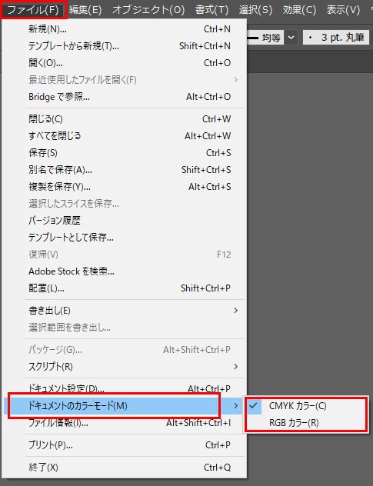
Task: Open the ファイル(F) menu
Action: tap(34, 10)
